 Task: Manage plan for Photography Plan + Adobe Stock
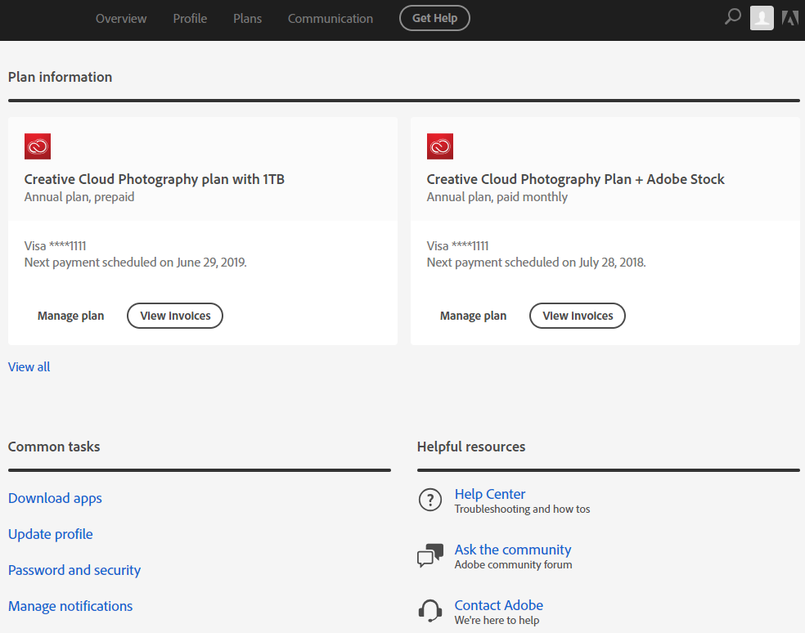(x=474, y=316)
